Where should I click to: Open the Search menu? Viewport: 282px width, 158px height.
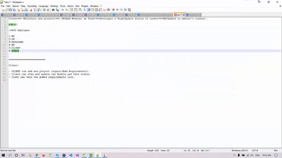(15, 6)
